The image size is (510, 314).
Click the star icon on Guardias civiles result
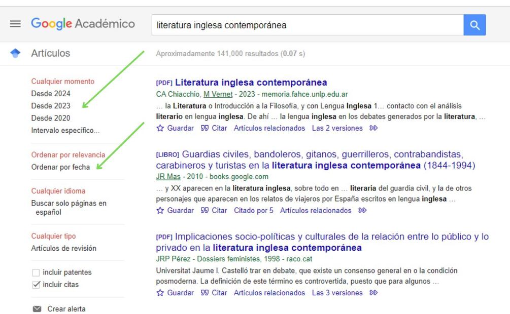point(160,211)
